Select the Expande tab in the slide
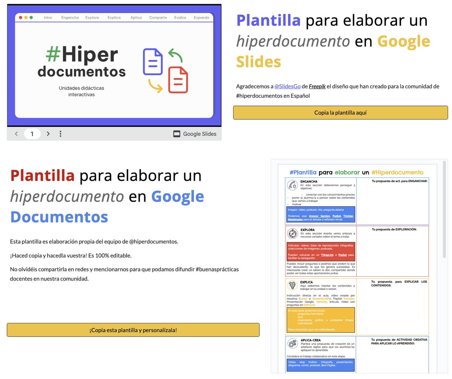452x379 pixels. click(202, 18)
